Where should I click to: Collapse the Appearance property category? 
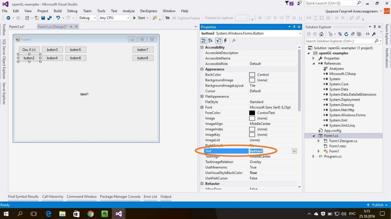202,69
